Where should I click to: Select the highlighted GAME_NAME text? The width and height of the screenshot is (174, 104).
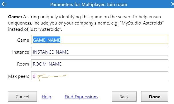[x=47, y=40]
